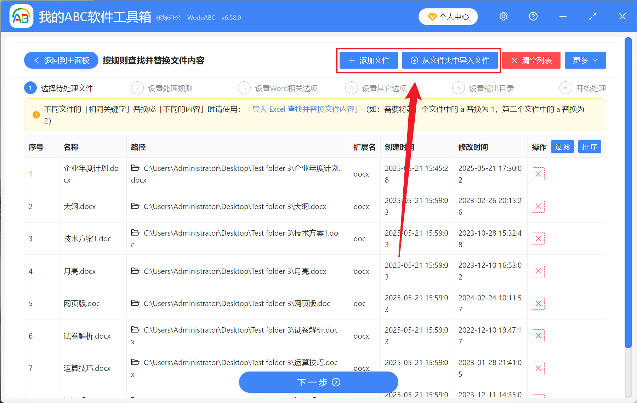The height and width of the screenshot is (403, 637).
Task: Click 添加文件 to add files
Action: pyautogui.click(x=368, y=60)
